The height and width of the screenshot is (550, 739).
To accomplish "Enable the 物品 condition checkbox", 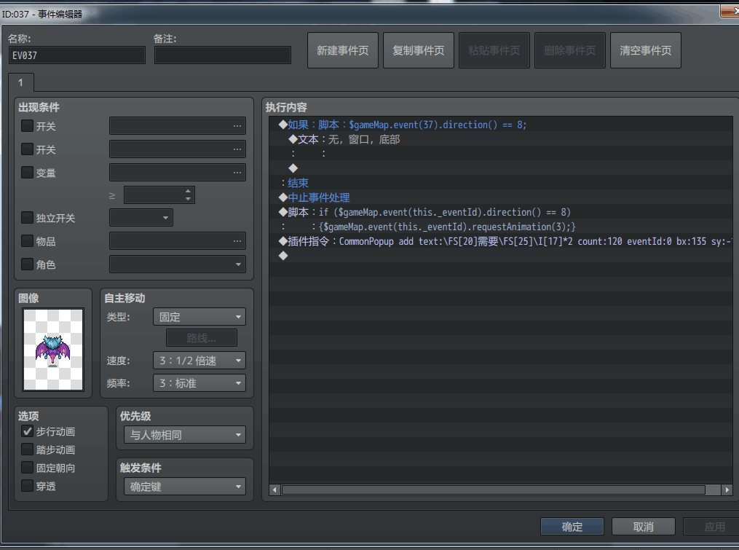I will pos(28,240).
